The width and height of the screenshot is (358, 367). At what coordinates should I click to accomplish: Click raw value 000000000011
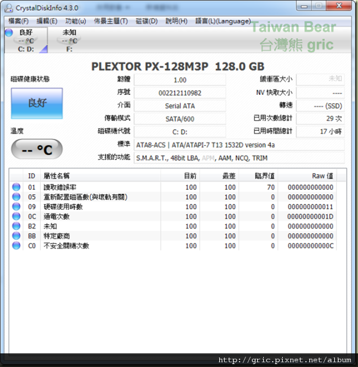tap(311, 207)
